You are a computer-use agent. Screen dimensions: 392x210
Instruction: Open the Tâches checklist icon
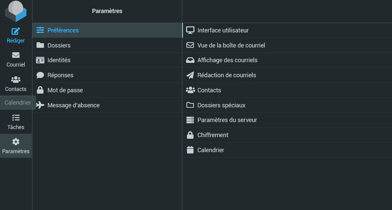(16, 118)
